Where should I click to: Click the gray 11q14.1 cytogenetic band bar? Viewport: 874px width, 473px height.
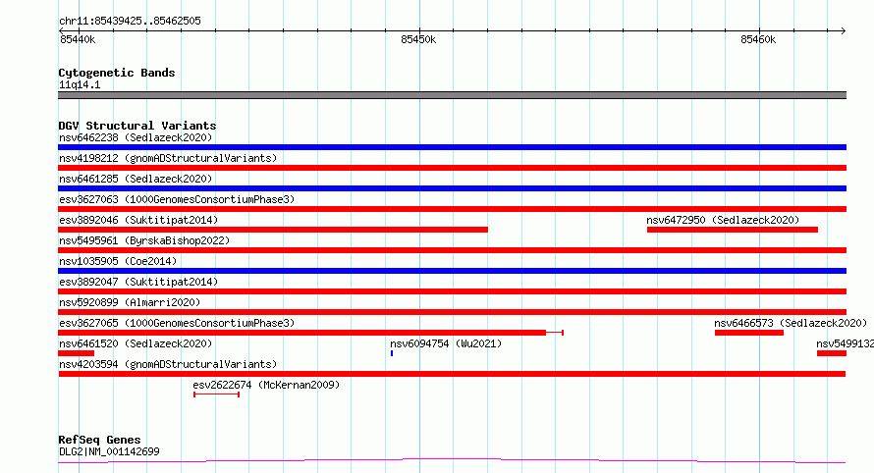[x=452, y=95]
